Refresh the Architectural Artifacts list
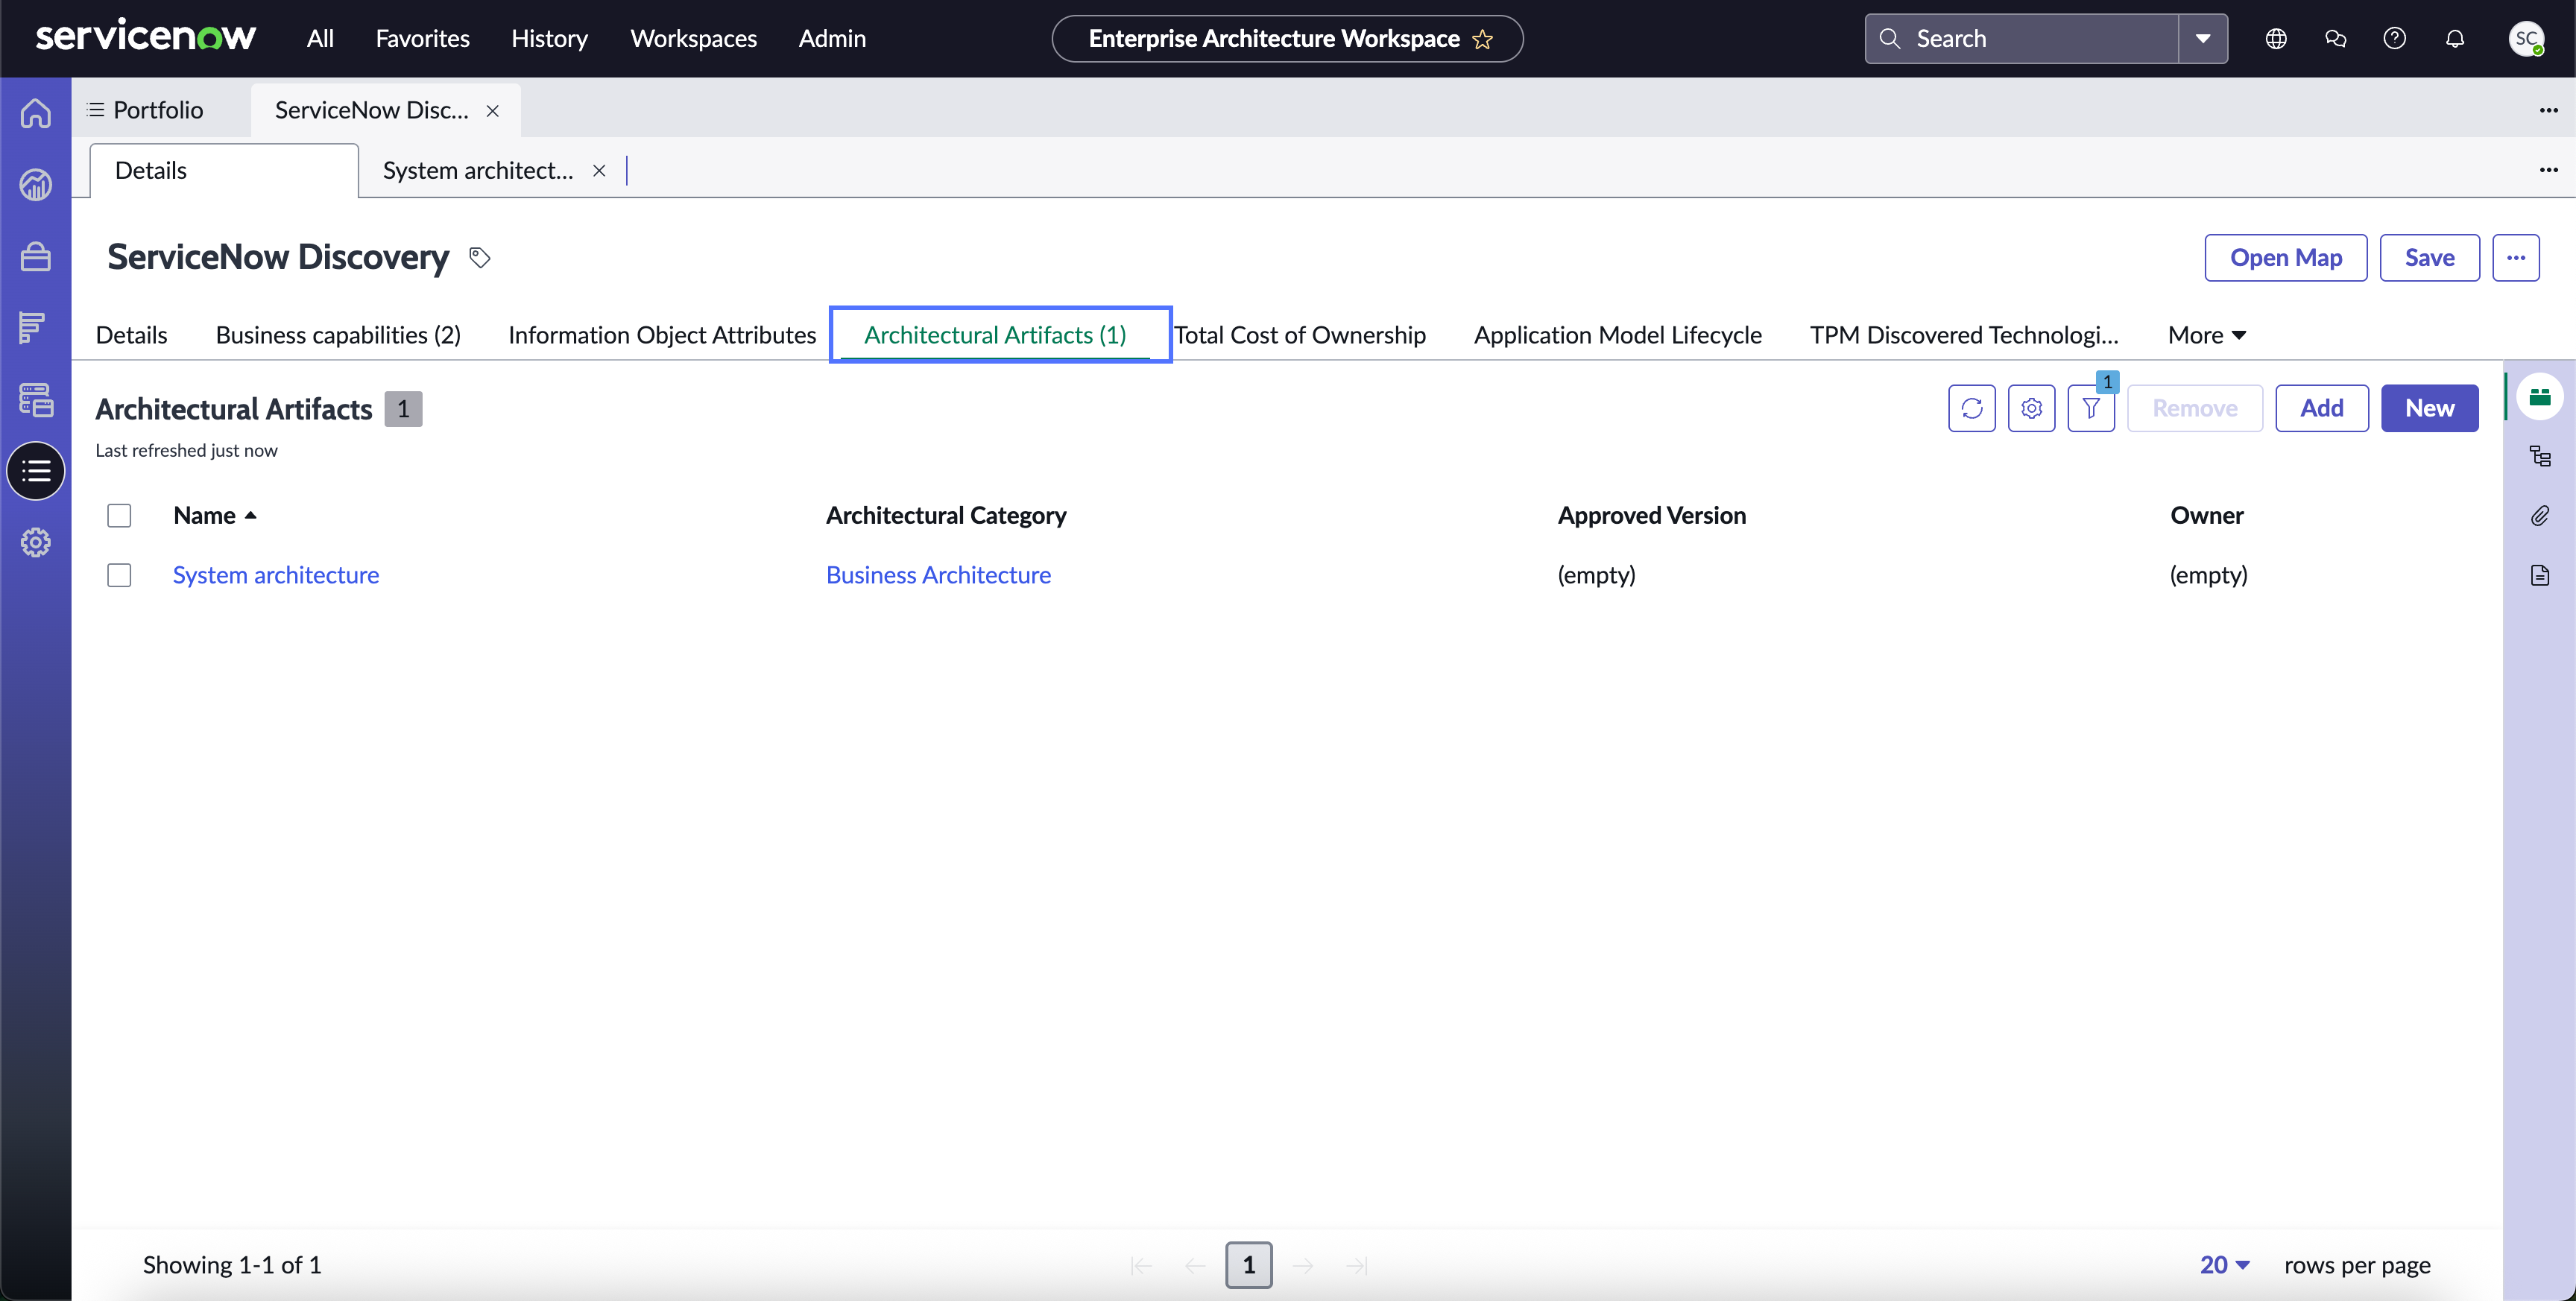 pos(1971,408)
